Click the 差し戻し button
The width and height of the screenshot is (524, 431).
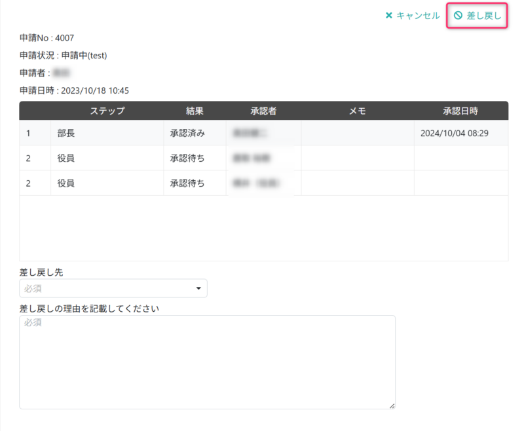tap(477, 15)
